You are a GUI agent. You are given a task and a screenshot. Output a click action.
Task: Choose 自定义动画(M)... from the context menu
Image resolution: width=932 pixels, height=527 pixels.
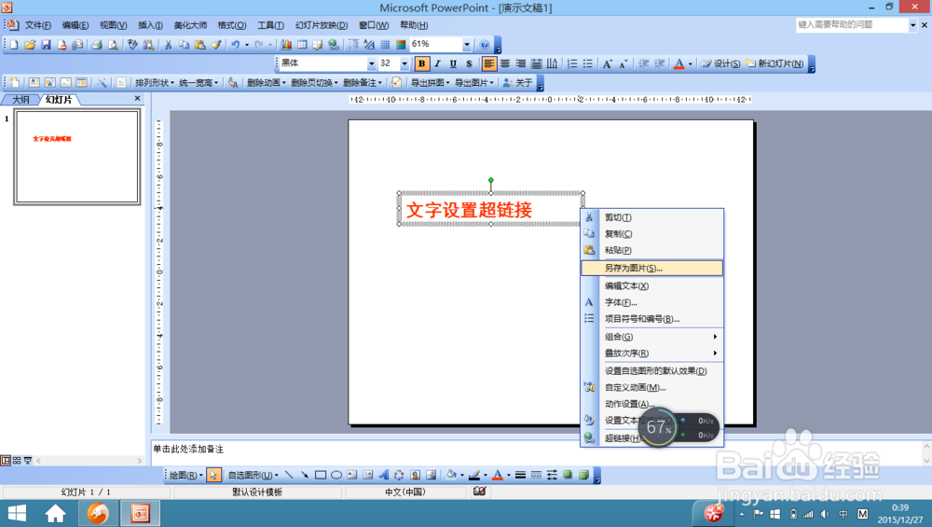(x=652, y=387)
